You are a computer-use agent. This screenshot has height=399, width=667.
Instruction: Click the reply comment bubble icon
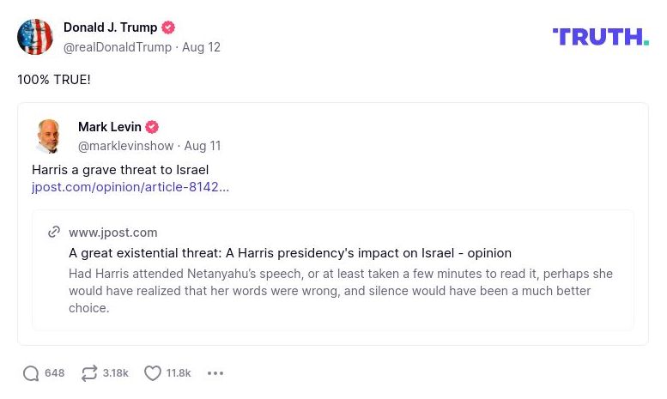coord(31,373)
